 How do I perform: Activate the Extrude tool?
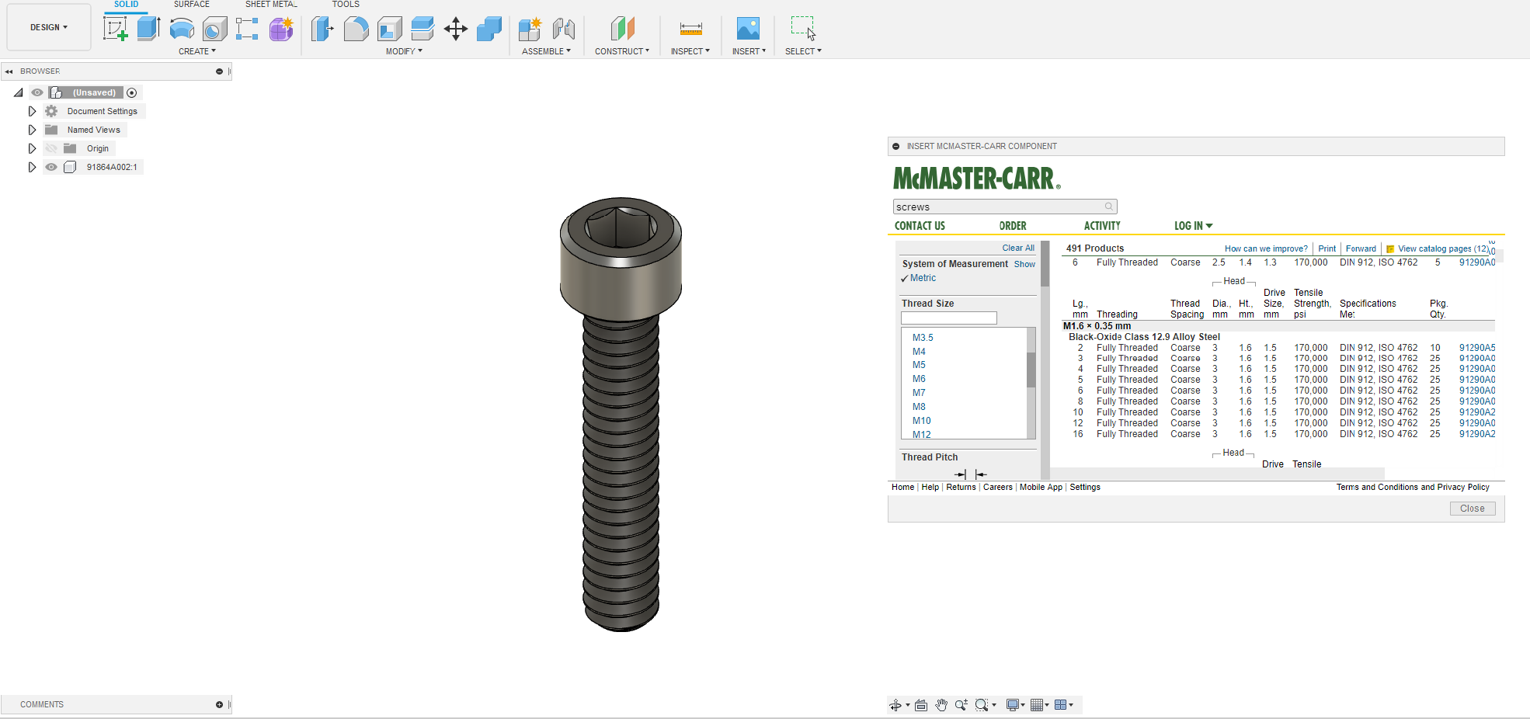(148, 29)
